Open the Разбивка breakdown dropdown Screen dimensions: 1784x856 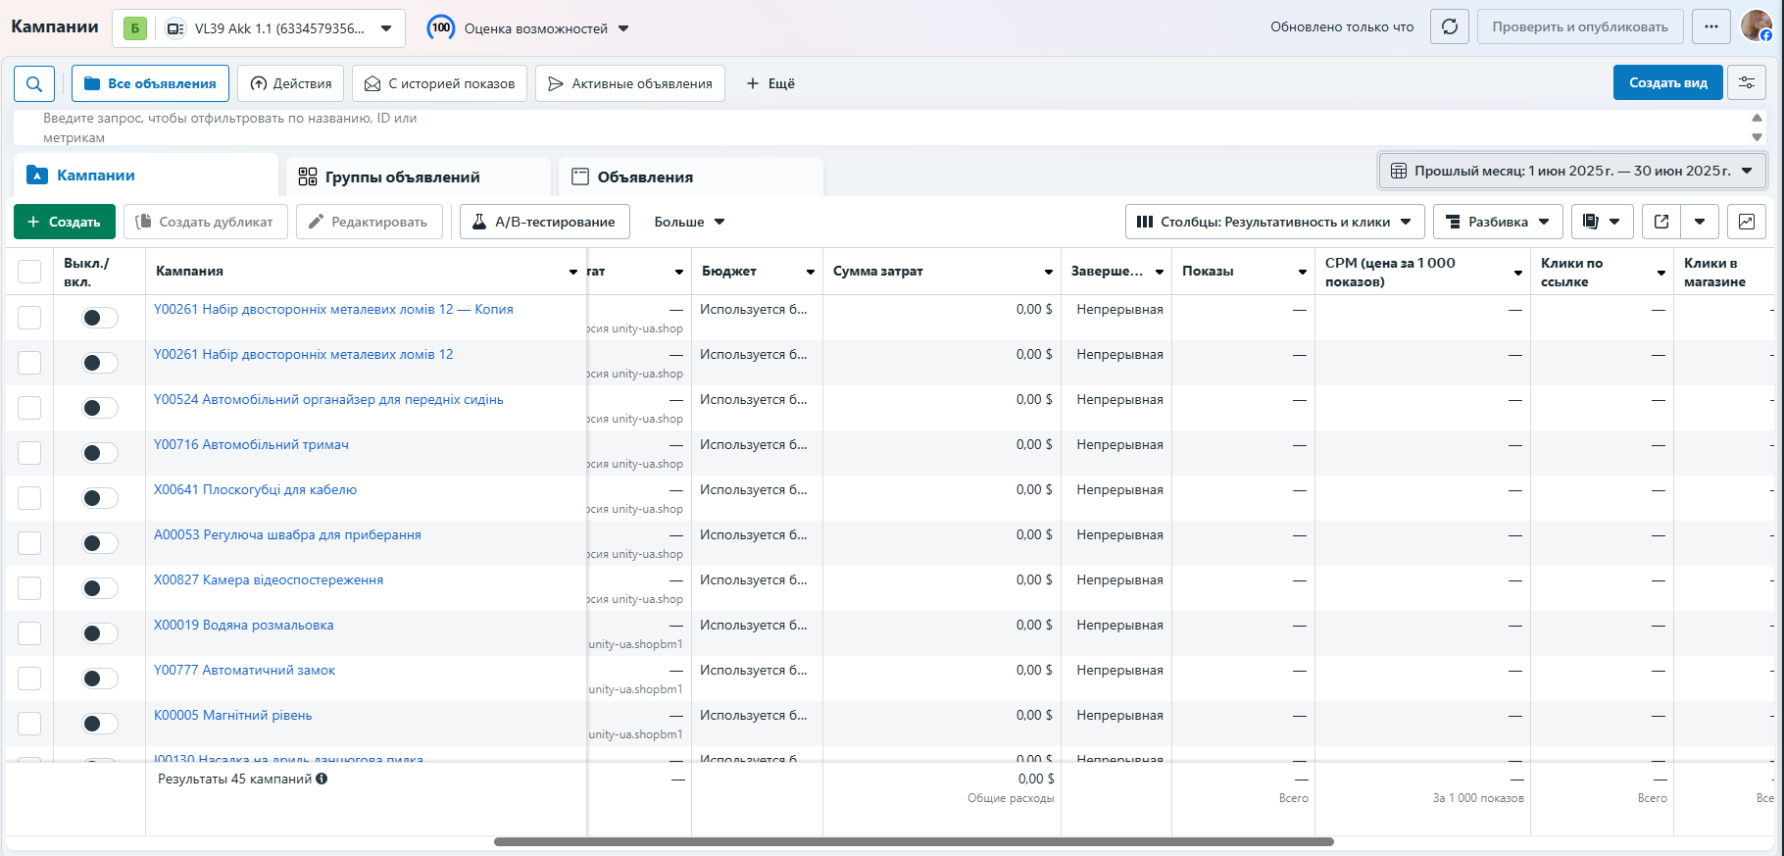point(1498,222)
